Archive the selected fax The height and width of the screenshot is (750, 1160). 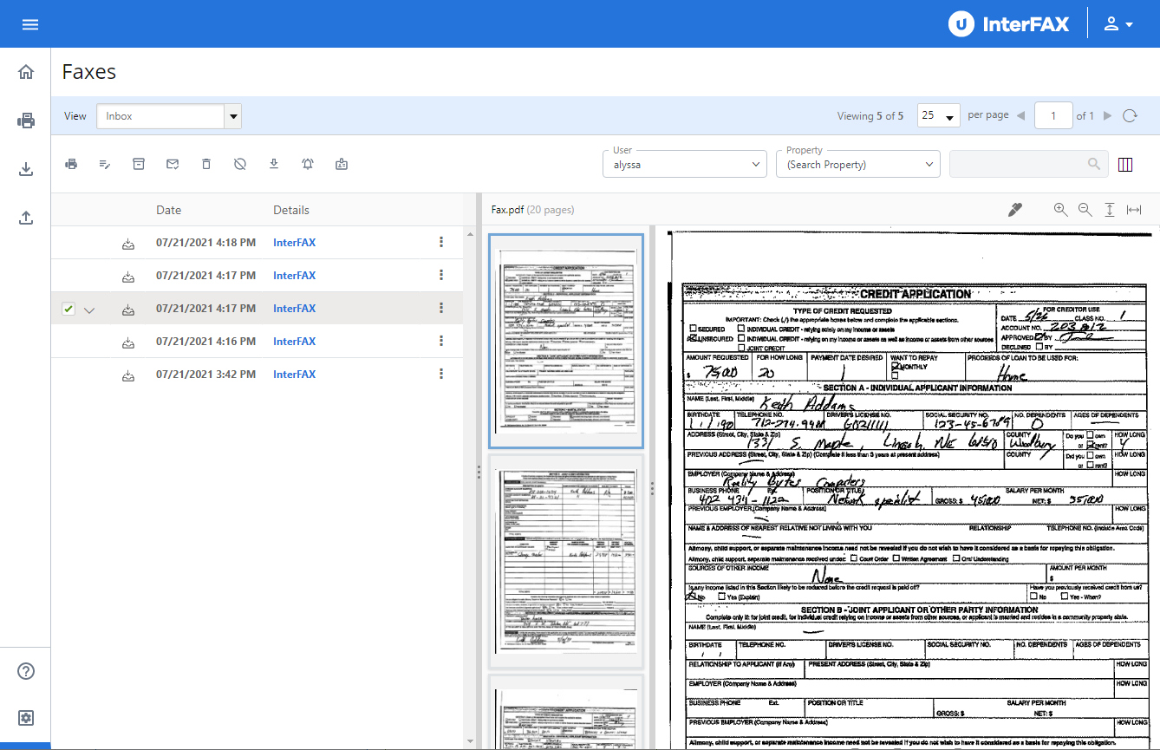138,164
